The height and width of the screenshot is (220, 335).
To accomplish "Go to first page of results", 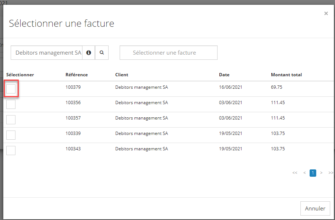I will (295, 173).
